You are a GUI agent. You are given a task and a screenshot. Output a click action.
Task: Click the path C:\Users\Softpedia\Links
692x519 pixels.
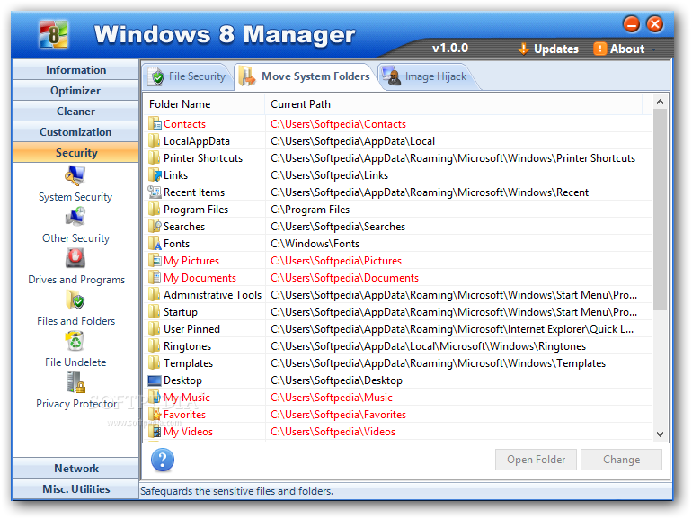pos(329,174)
